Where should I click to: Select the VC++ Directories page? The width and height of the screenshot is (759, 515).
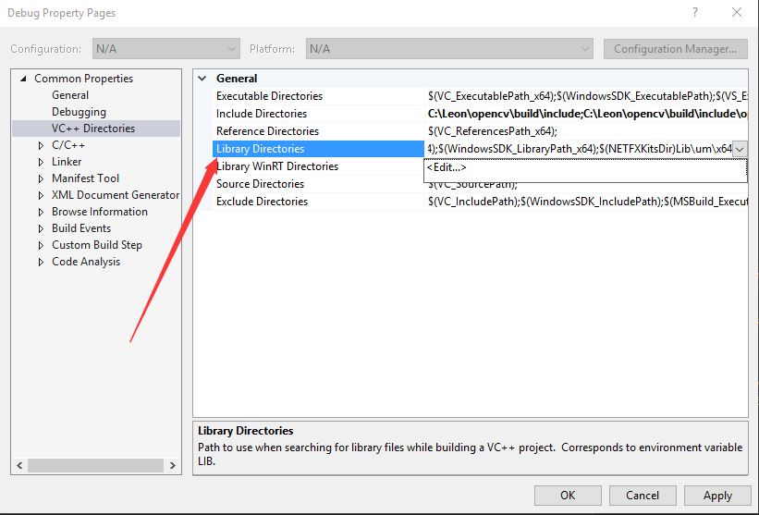(x=93, y=129)
